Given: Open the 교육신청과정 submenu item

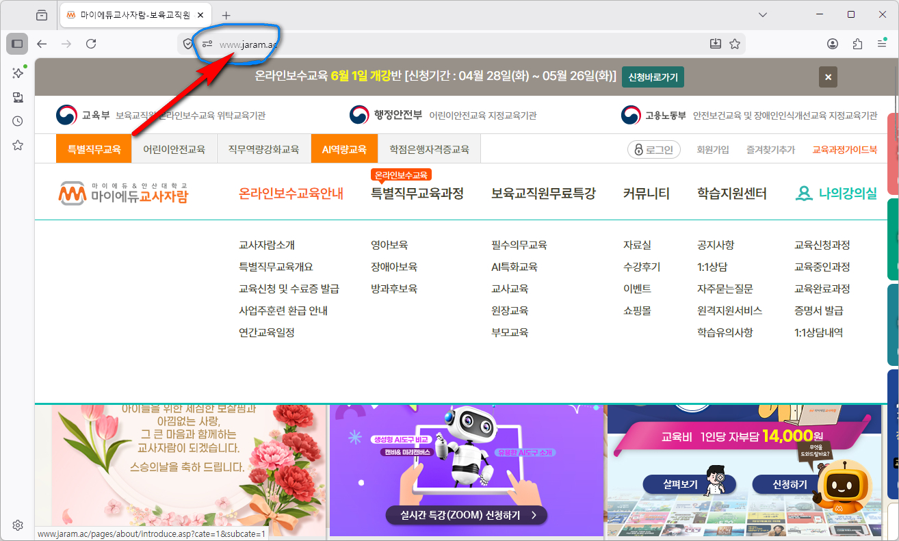Looking at the screenshot, I should tap(822, 245).
